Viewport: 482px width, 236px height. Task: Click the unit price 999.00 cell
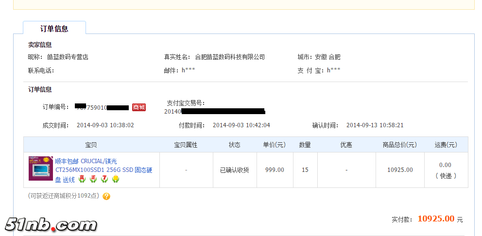275,170
